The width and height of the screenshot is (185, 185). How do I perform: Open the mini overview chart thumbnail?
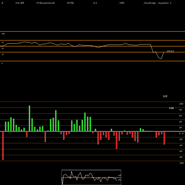[x=91, y=177]
